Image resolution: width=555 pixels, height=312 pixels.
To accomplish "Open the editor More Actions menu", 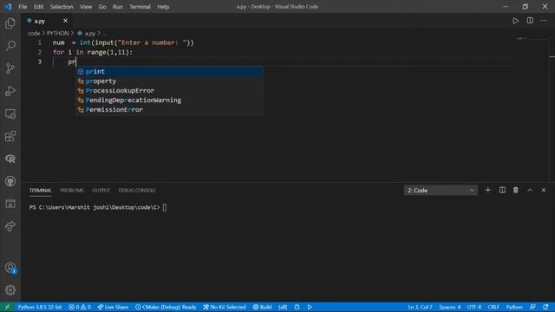I will pyautogui.click(x=544, y=21).
